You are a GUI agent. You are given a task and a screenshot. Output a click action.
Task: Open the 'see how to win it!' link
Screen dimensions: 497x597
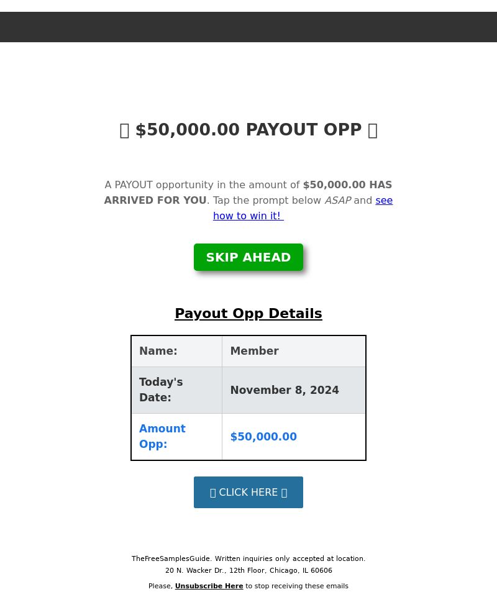pos(248,216)
